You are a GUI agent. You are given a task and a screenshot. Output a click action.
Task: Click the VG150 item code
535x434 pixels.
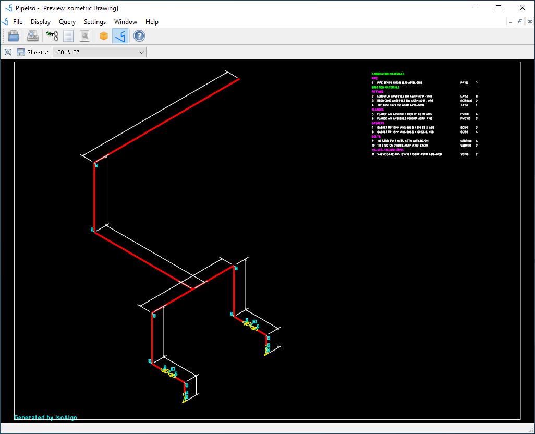click(465, 154)
